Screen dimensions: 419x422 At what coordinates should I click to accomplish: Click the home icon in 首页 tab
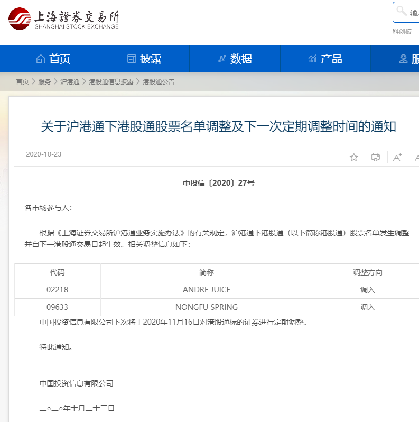click(x=41, y=59)
